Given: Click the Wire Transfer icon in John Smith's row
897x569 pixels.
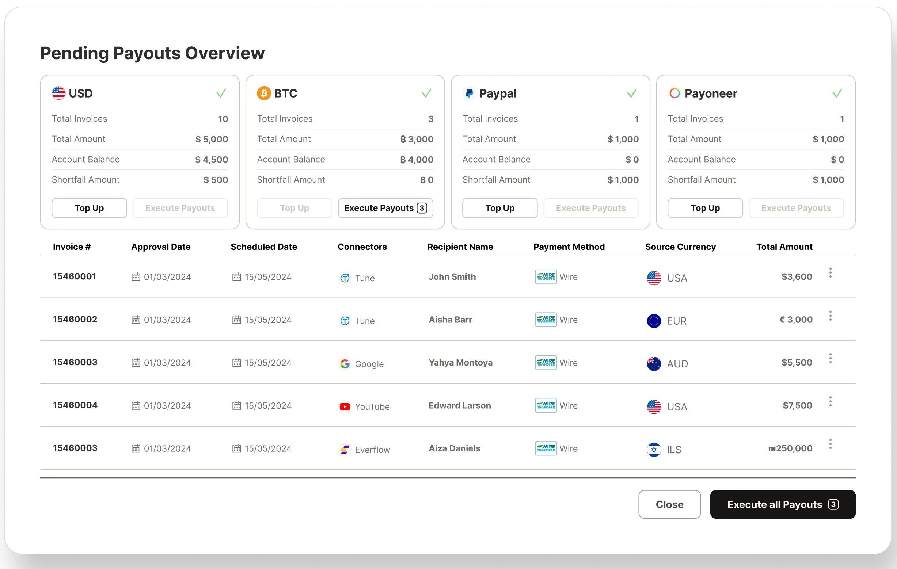Looking at the screenshot, I should [x=546, y=277].
